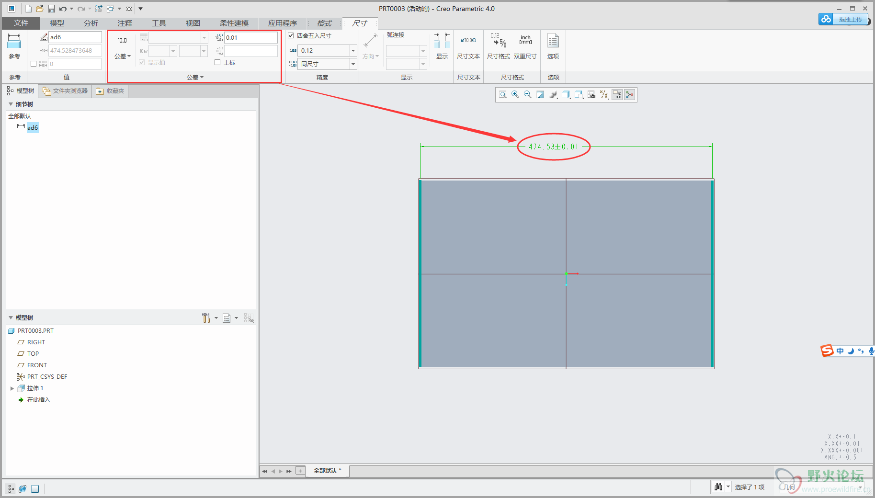Viewport: 875px width, 498px height.
Task: Open the 公差 tolerance mode dropdown
Action: pyautogui.click(x=123, y=56)
